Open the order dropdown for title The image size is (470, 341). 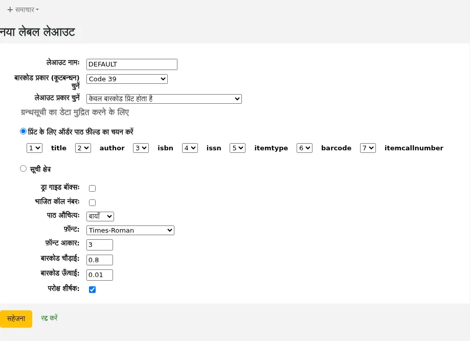(34, 148)
